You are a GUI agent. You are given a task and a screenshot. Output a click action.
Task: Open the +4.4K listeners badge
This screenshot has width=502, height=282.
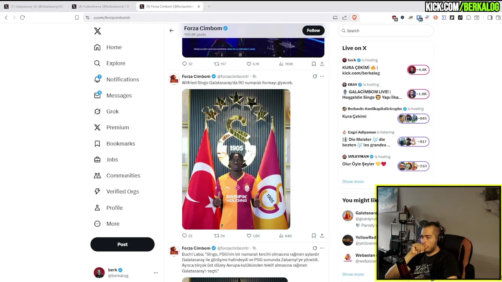point(418,70)
